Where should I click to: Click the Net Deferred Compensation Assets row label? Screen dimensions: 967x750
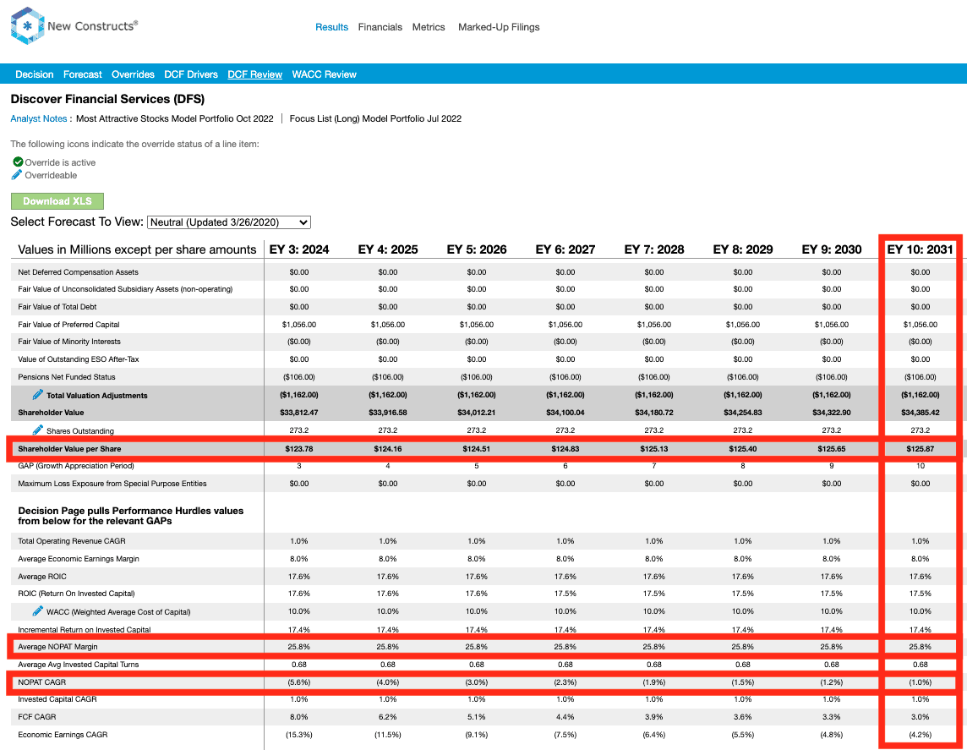79,272
